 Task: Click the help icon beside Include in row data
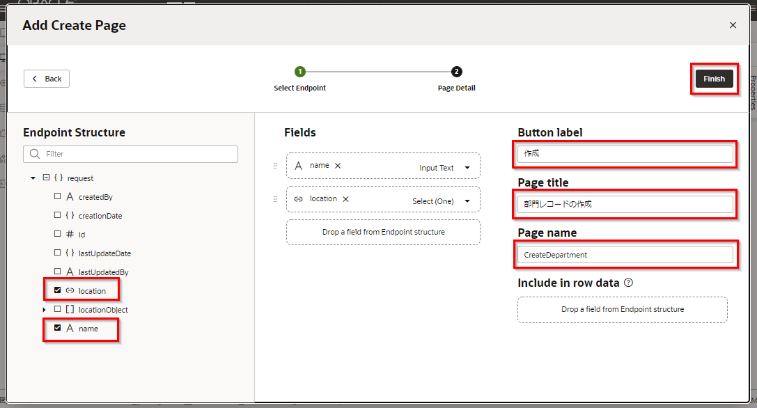pyautogui.click(x=628, y=283)
